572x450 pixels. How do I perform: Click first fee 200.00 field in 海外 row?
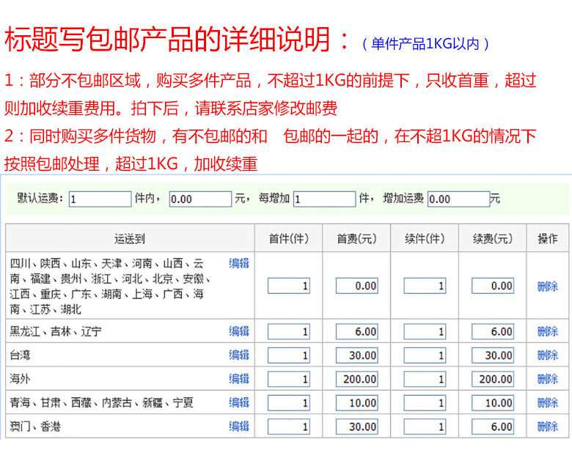(357, 379)
